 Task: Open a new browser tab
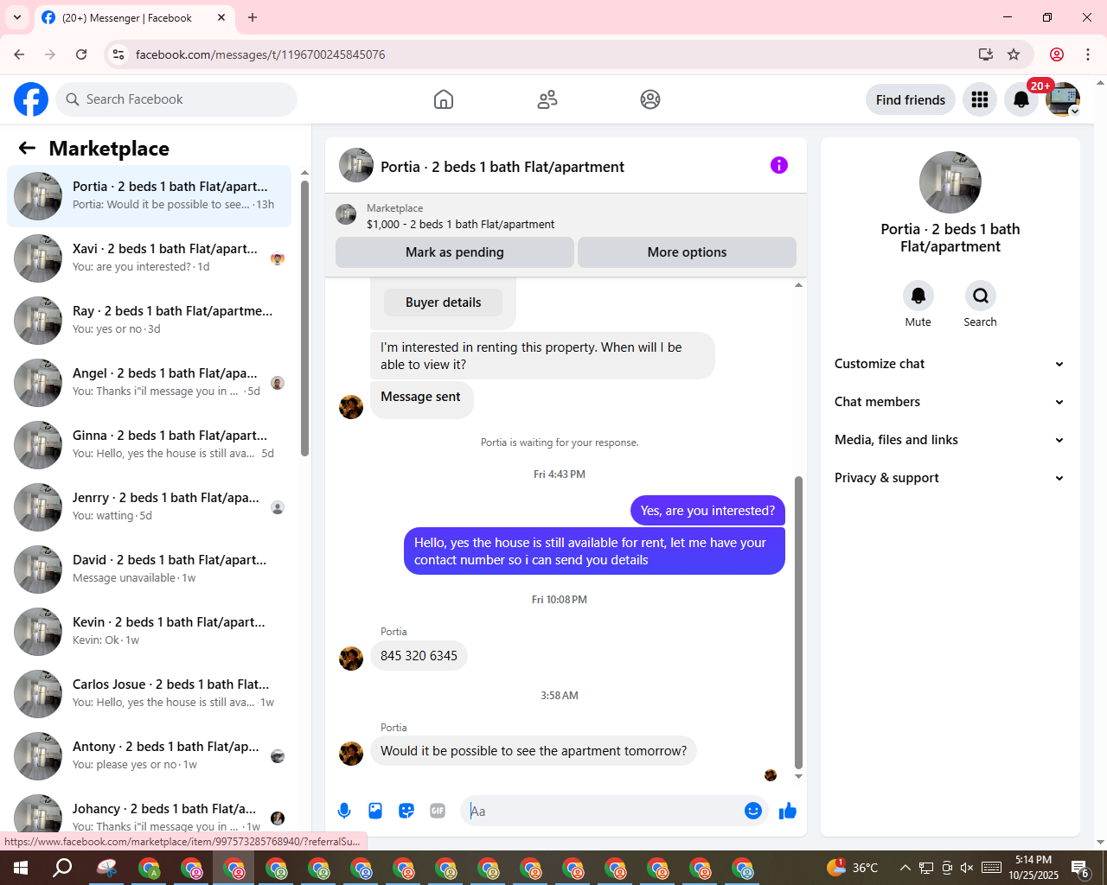click(253, 17)
